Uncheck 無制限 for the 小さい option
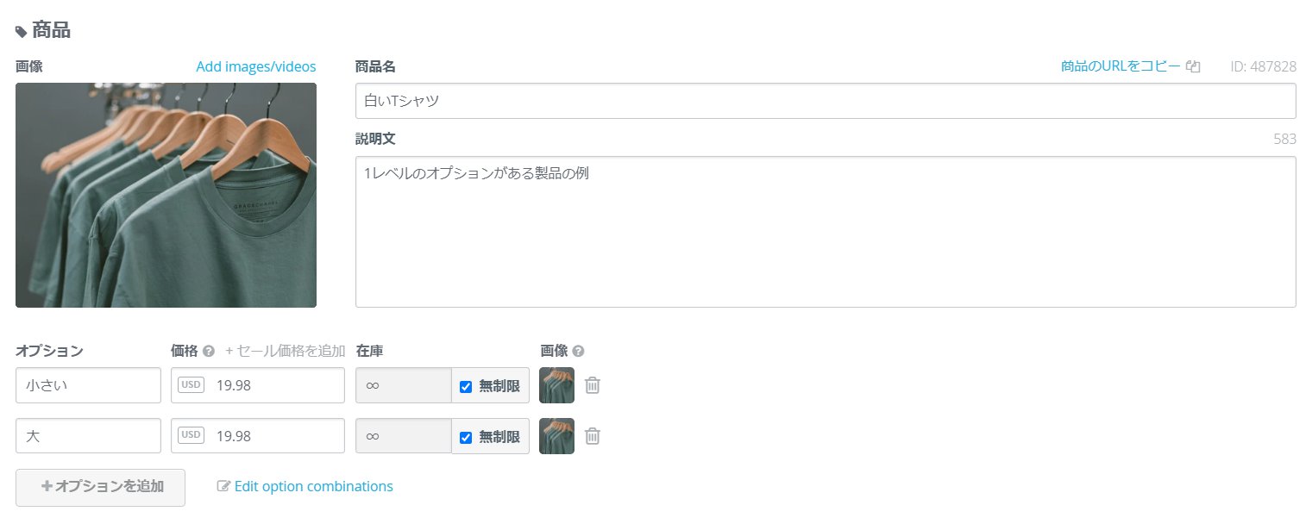 point(466,387)
